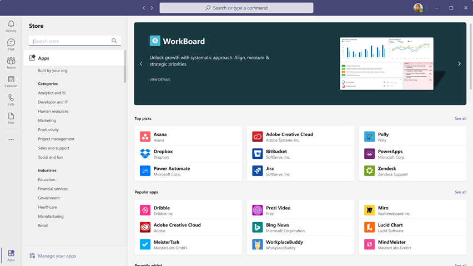The height and width of the screenshot is (266, 473).
Task: Select Human resources category
Action: tap(53, 111)
